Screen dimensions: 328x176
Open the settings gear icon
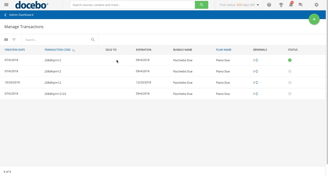316,5
